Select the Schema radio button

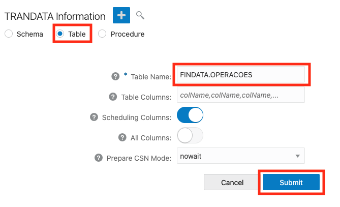pyautogui.click(x=9, y=34)
